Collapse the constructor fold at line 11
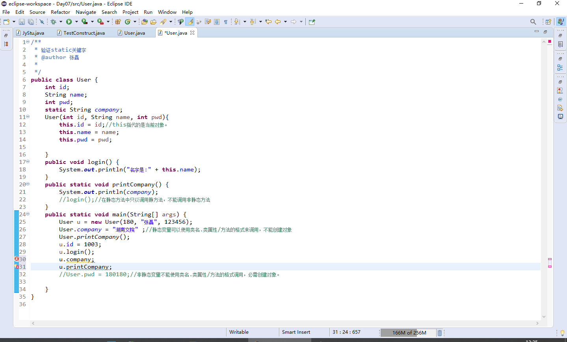 tap(28, 117)
